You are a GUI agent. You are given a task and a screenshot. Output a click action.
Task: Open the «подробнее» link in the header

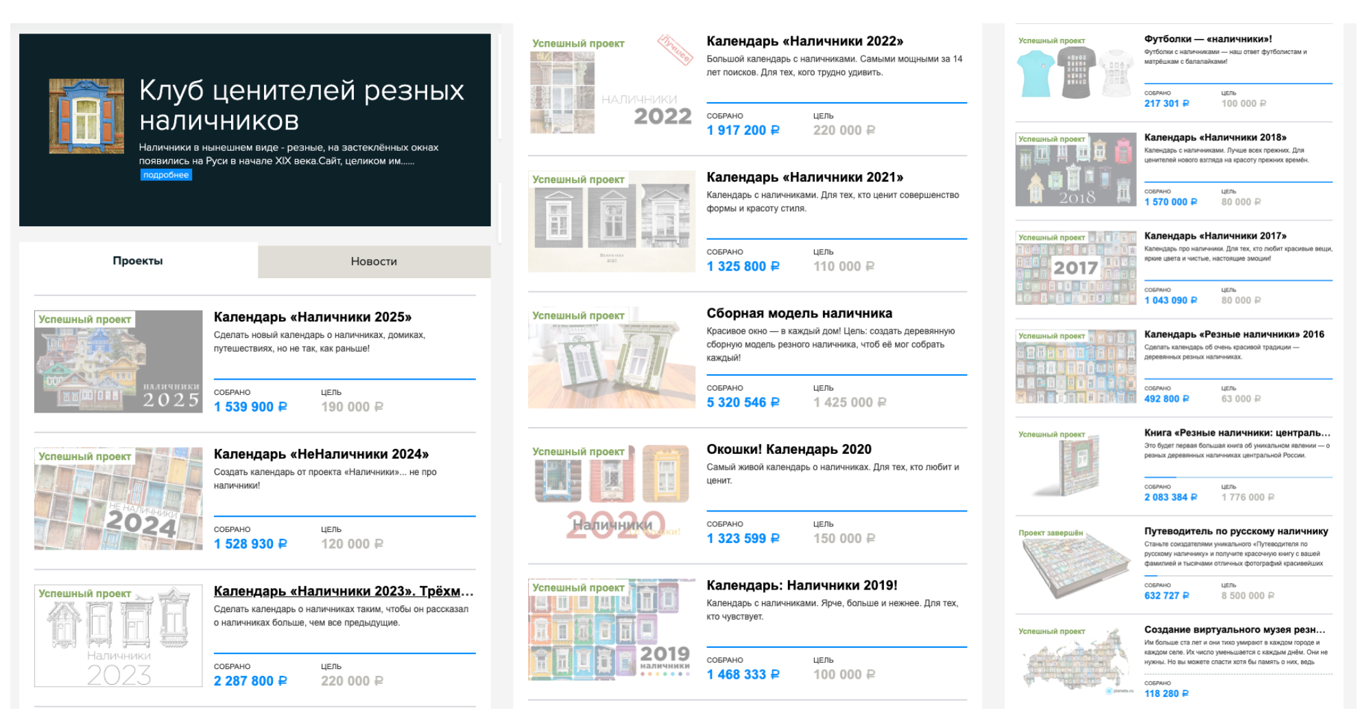click(x=166, y=175)
